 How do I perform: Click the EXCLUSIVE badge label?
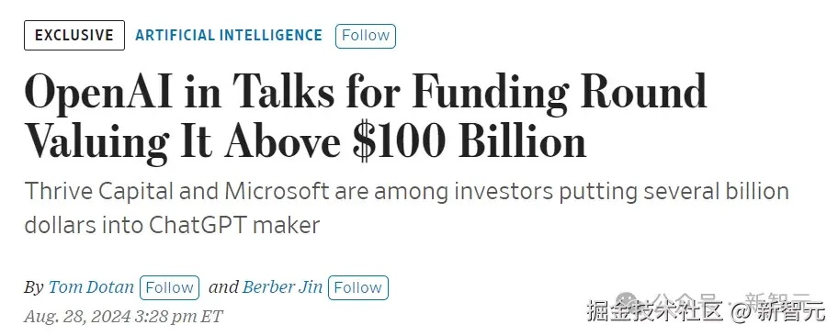point(74,35)
